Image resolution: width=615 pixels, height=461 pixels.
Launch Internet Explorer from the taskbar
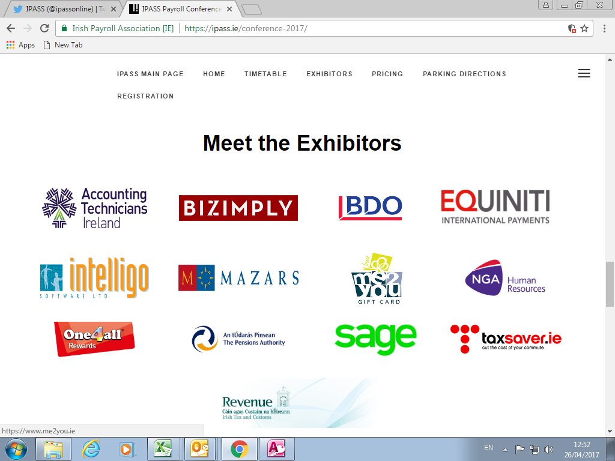pyautogui.click(x=91, y=449)
